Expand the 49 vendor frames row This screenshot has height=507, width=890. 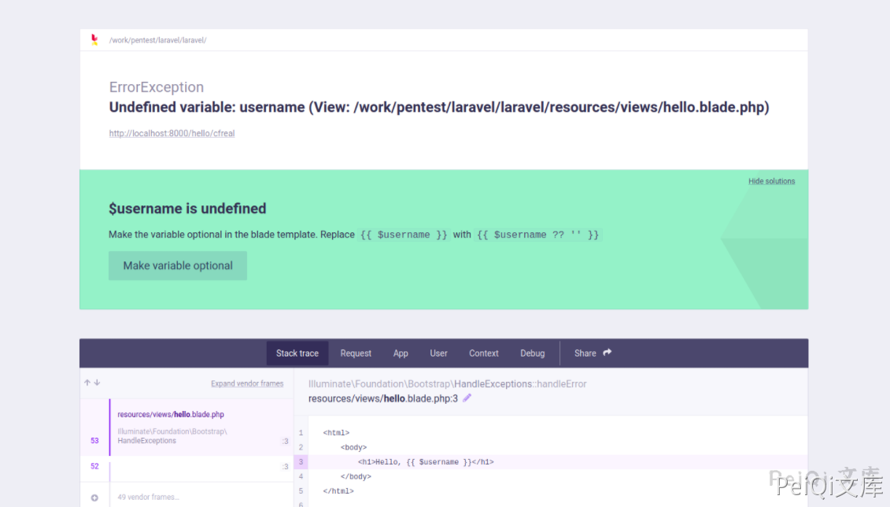click(x=148, y=497)
